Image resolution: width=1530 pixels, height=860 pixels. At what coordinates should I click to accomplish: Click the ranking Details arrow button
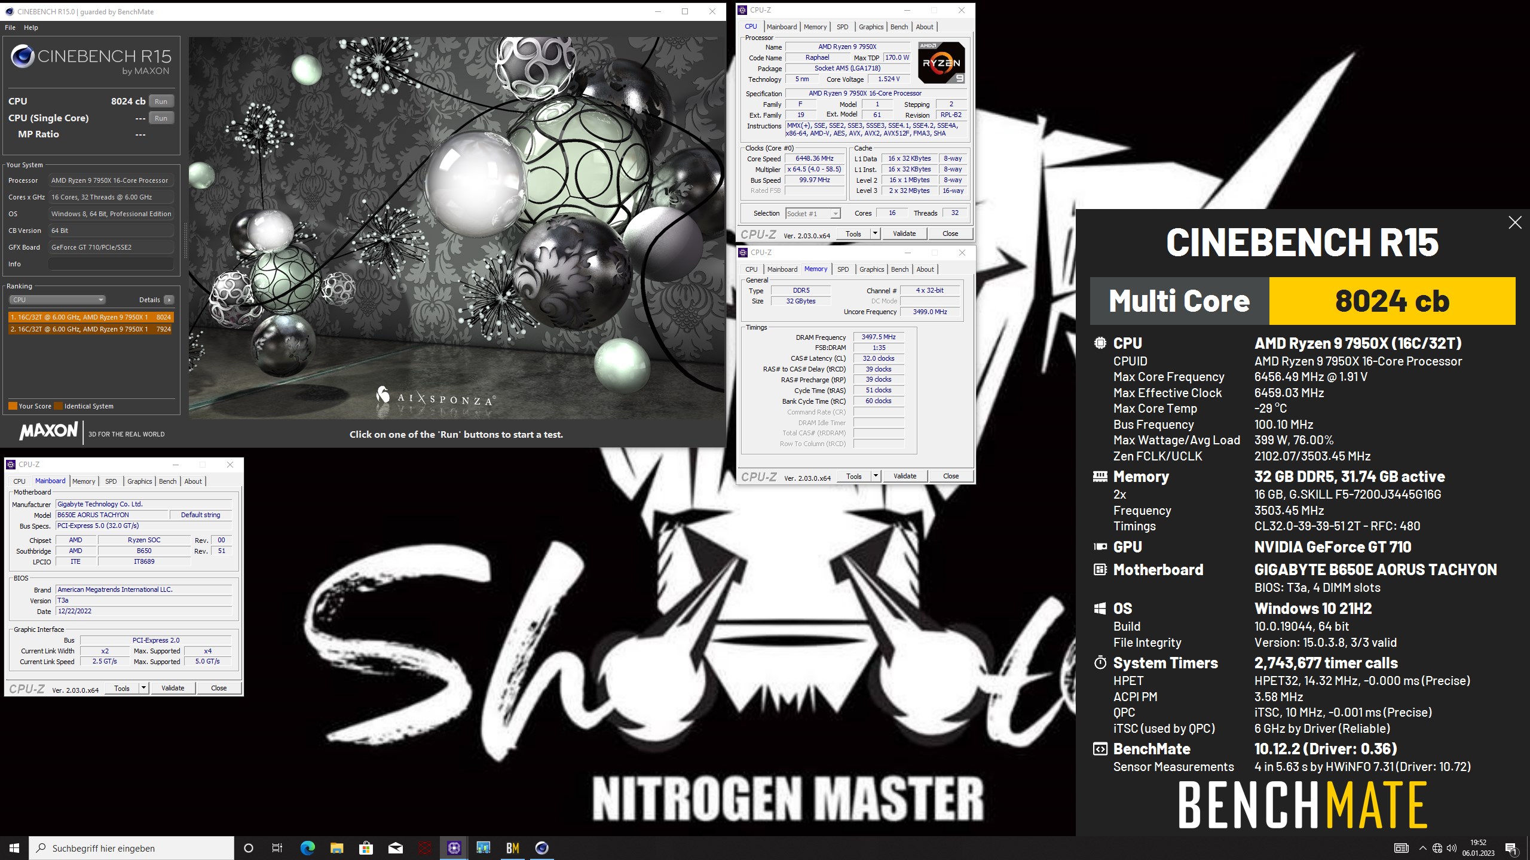(169, 300)
